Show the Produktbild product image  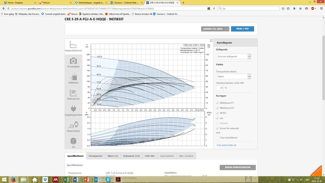tap(73, 63)
